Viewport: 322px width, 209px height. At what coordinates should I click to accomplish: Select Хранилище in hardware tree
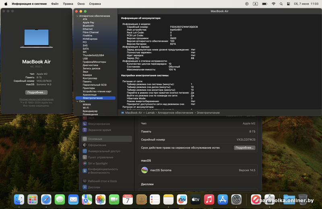pos(90,95)
